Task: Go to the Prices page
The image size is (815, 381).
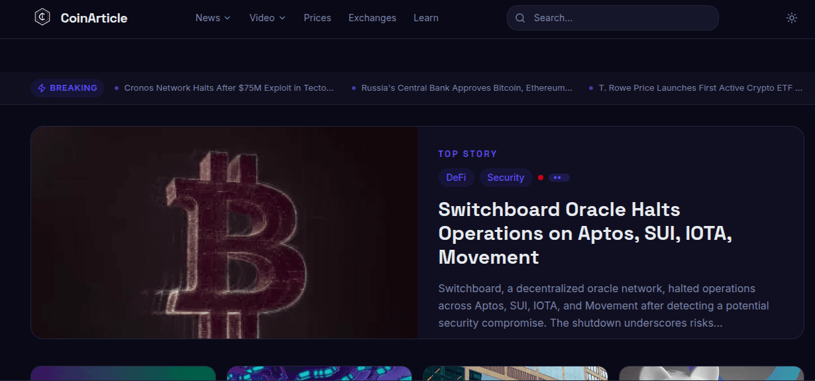Action: (317, 18)
